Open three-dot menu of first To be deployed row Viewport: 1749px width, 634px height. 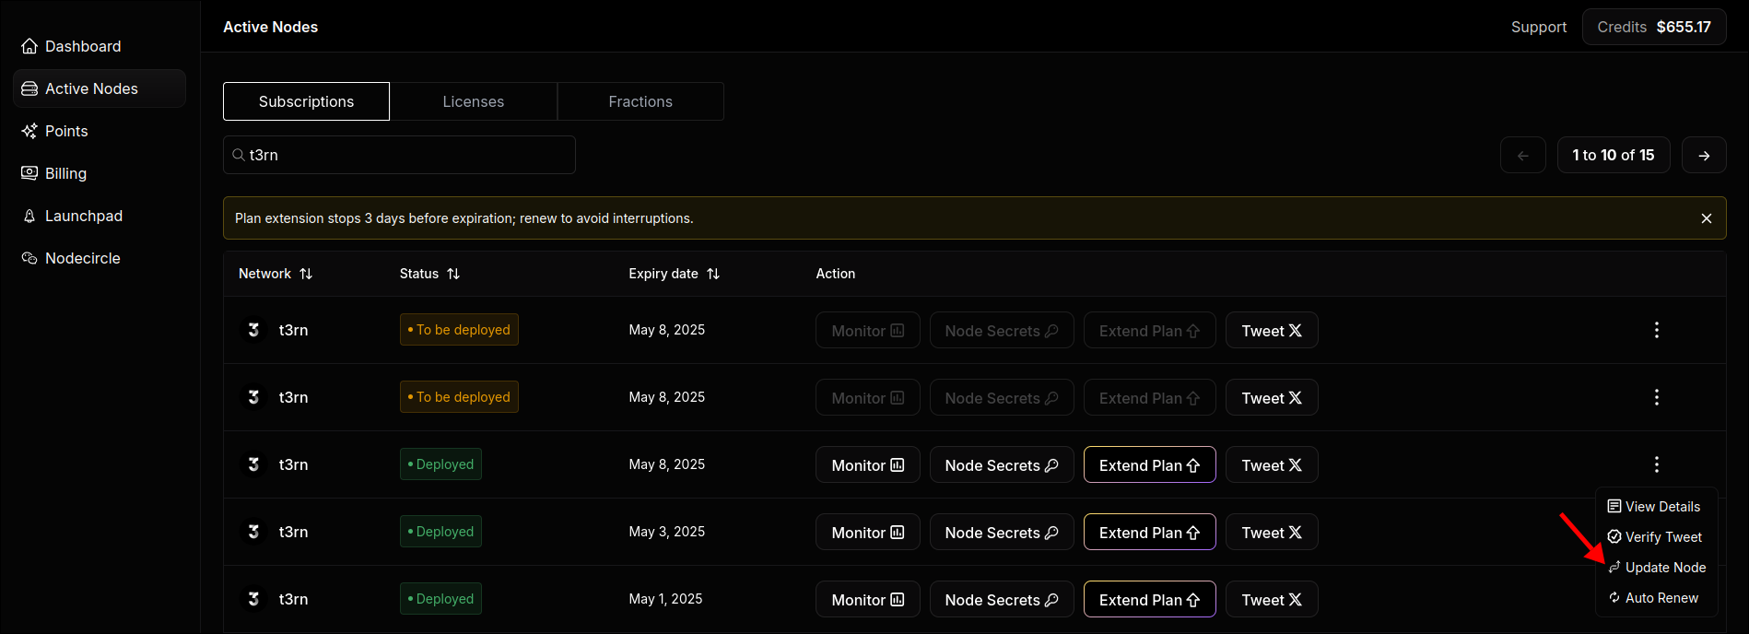pos(1657,330)
